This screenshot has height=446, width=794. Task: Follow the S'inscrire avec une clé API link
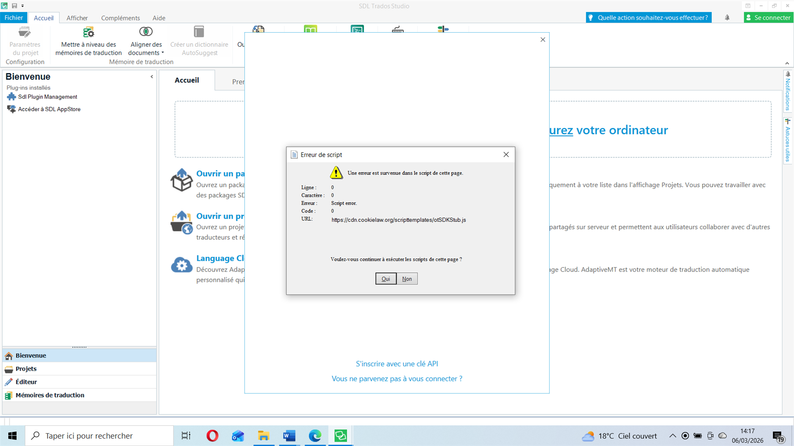pos(397,363)
